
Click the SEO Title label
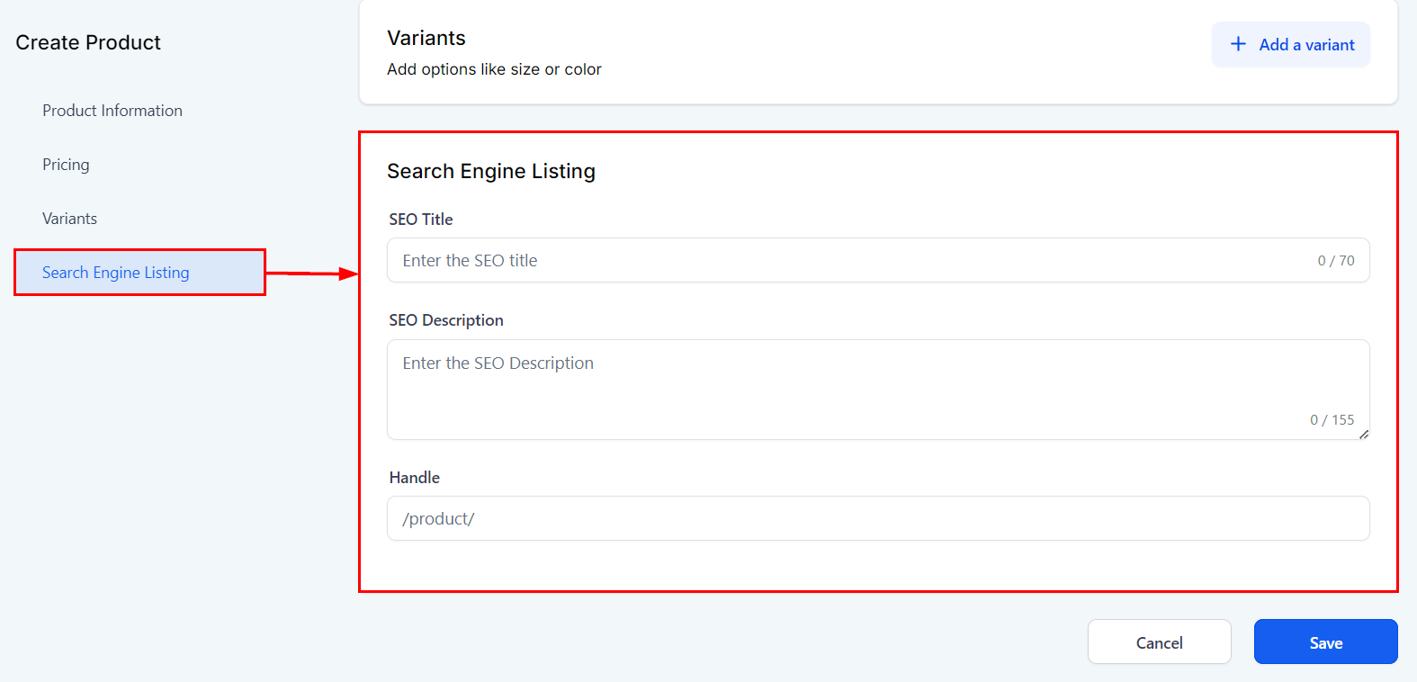tap(421, 220)
